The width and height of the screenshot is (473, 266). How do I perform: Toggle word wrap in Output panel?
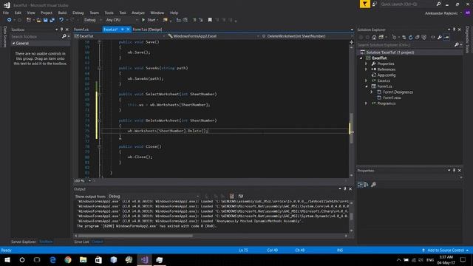(241, 197)
